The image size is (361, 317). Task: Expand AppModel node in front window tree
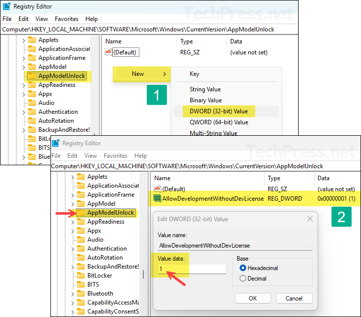tap(72, 204)
